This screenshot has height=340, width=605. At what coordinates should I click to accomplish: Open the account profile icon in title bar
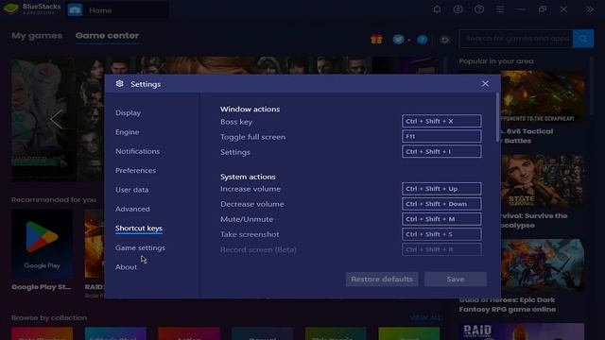(x=458, y=9)
